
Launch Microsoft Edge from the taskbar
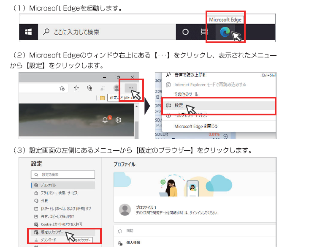click(x=225, y=33)
